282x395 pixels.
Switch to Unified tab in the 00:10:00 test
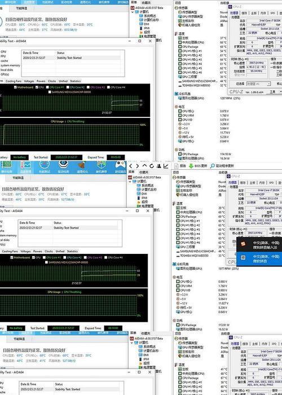(x=60, y=251)
